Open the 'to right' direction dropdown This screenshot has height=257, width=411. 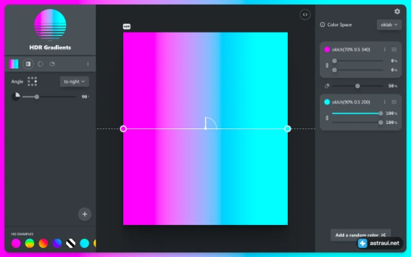pos(74,82)
